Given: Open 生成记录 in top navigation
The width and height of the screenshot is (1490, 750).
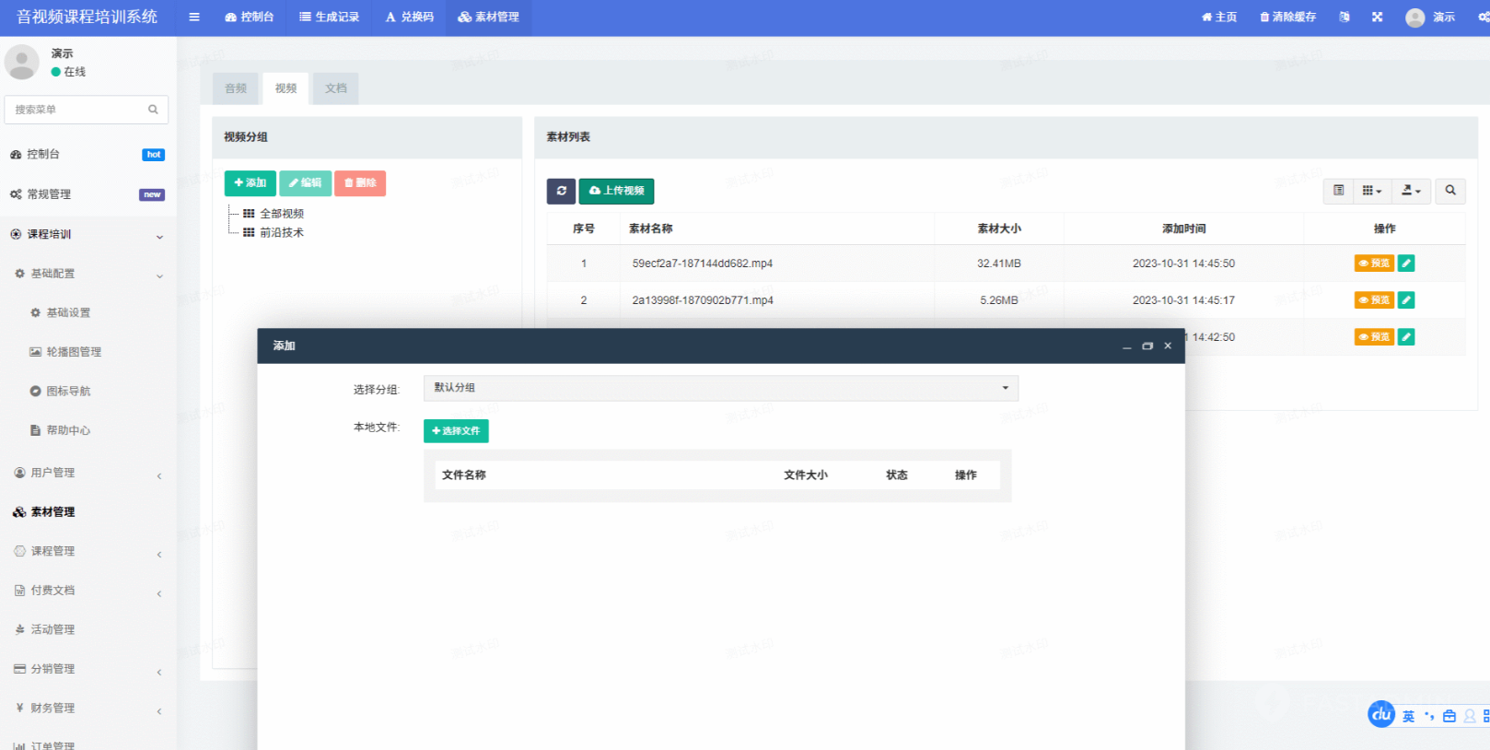Looking at the screenshot, I should 330,18.
